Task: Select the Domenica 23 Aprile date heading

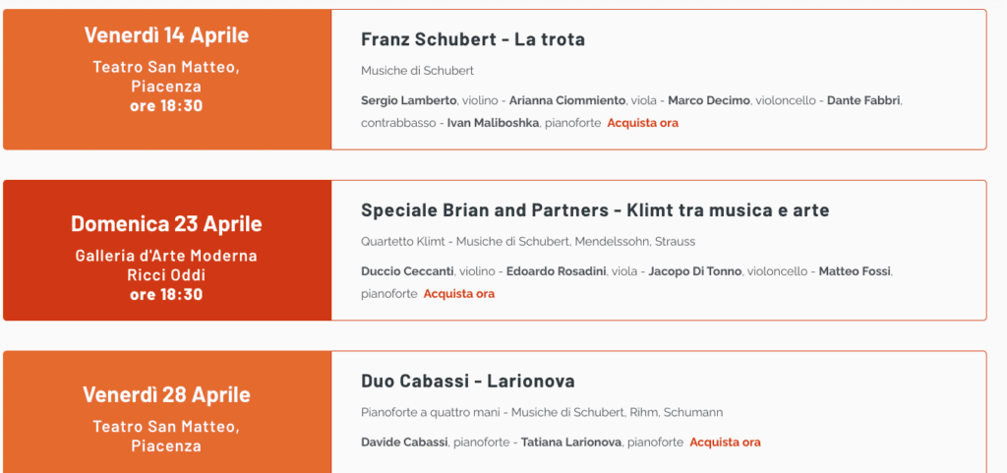Action: 166,224
